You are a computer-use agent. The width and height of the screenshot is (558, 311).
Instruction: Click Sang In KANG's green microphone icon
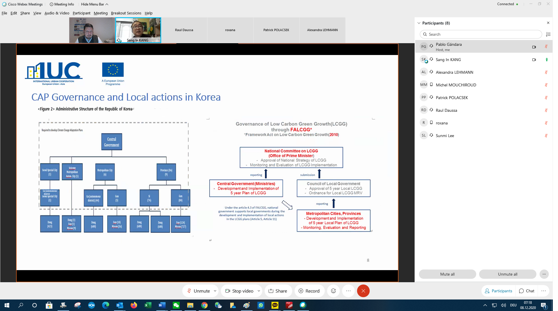(x=546, y=60)
